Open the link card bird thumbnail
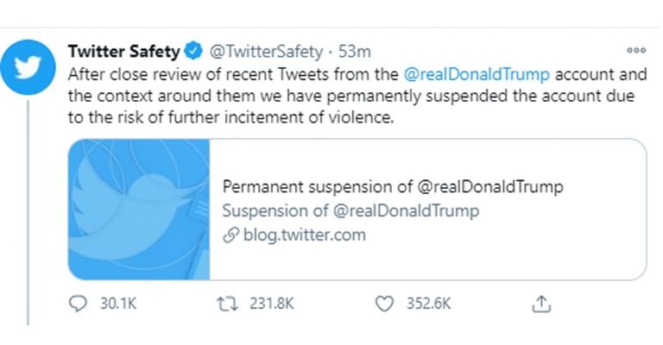 point(139,210)
